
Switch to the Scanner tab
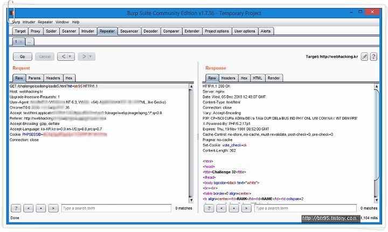point(69,31)
